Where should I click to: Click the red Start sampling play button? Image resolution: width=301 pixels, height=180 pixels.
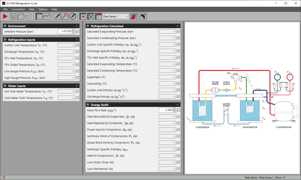coord(5,17)
